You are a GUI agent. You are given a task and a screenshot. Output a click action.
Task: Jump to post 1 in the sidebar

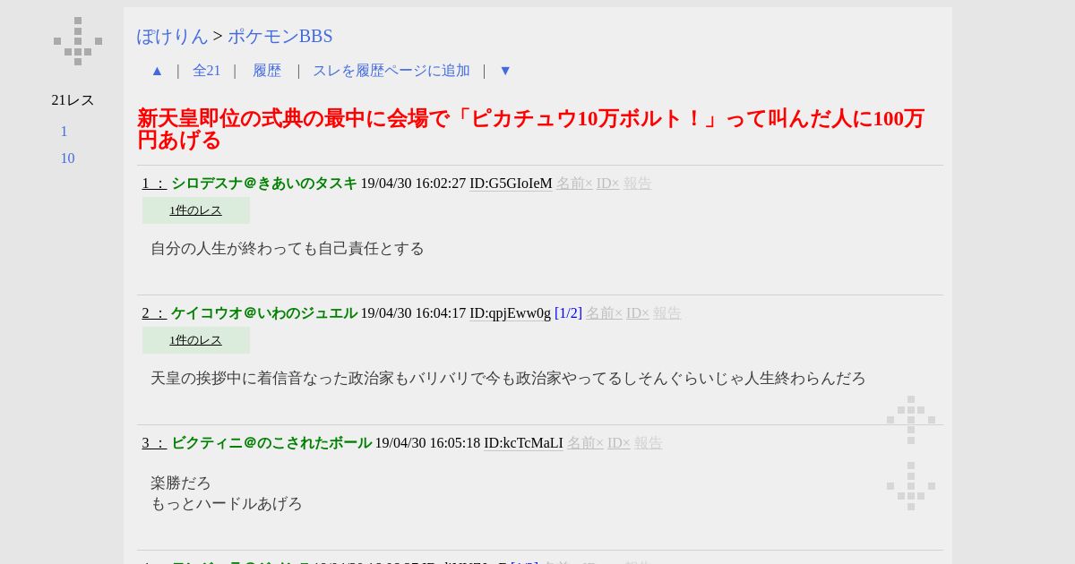pyautogui.click(x=64, y=132)
